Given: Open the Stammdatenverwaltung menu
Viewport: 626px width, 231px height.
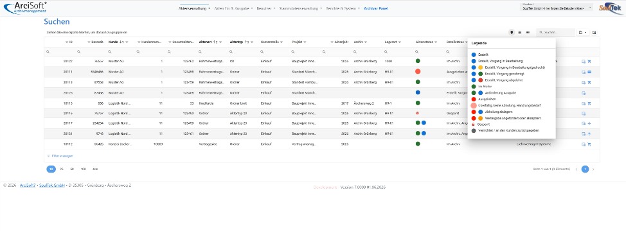Looking at the screenshot, I should 301,8.
